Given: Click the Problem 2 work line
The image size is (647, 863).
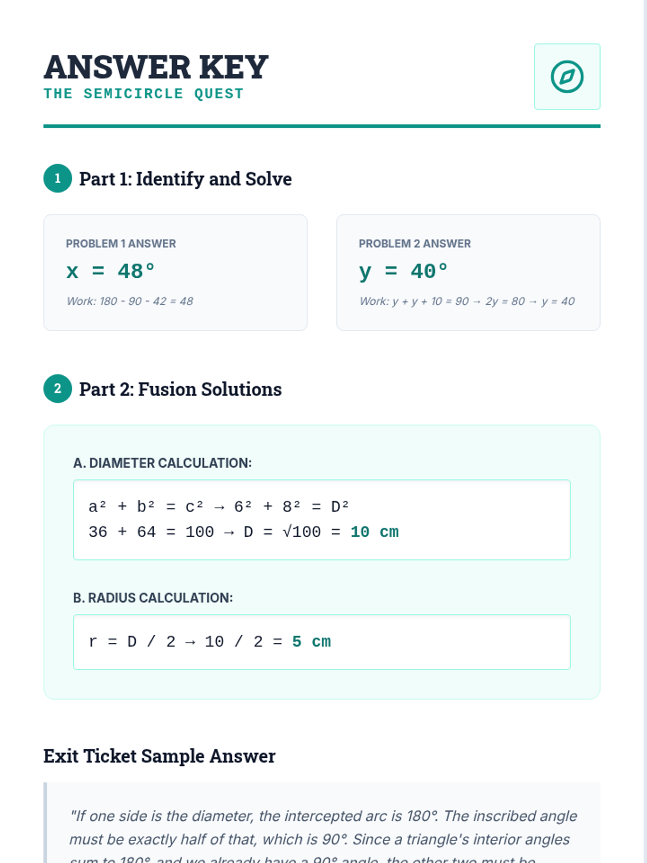Looking at the screenshot, I should tap(467, 302).
